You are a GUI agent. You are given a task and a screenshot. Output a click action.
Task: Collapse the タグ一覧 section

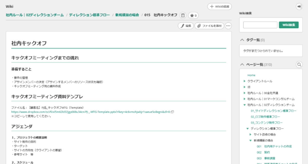coord(242,40)
